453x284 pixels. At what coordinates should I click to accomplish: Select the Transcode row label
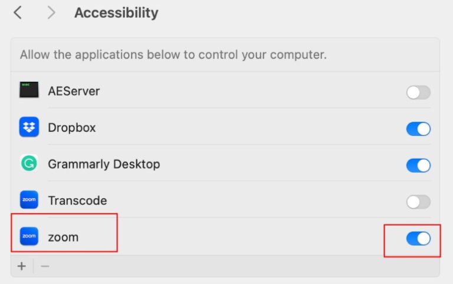(77, 201)
